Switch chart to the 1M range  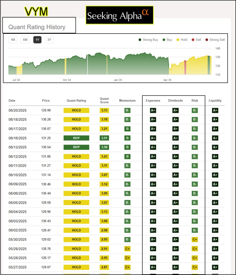[x=13, y=40]
